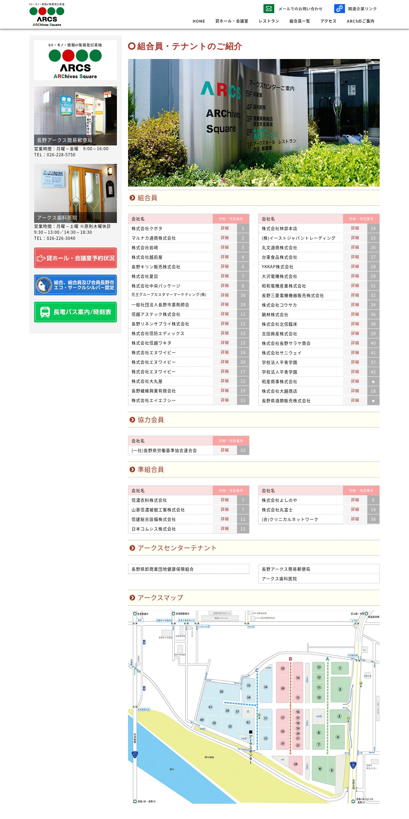Click the arrow icon beside 組合員 heading
The width and height of the screenshot is (409, 819).
point(132,198)
